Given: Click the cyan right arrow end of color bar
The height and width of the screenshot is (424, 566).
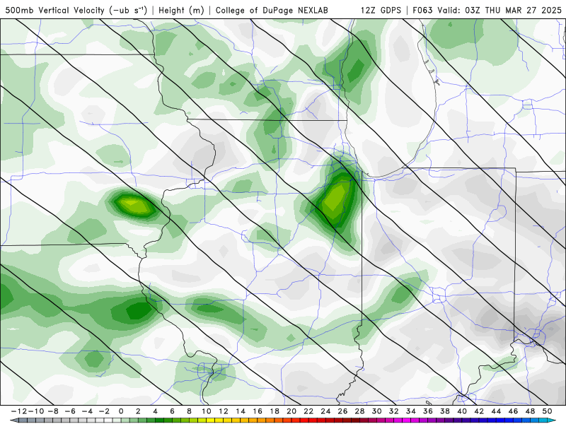Looking at the screenshot, I should click(553, 420).
